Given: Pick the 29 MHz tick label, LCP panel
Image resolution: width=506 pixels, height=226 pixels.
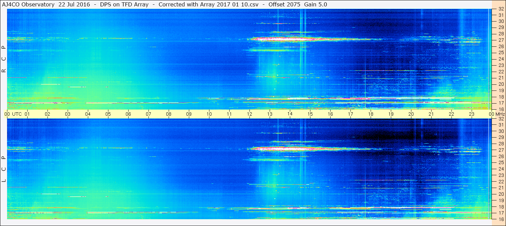Looking at the screenshot, I should (x=501, y=138).
